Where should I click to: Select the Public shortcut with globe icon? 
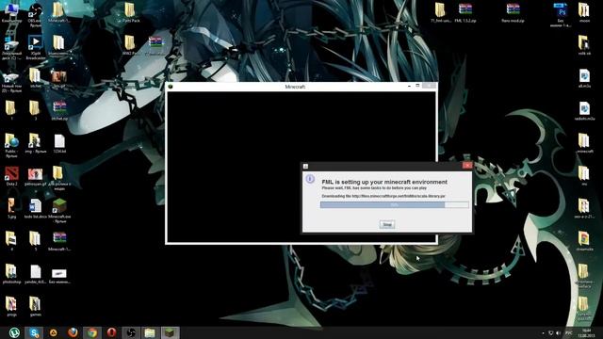(11, 145)
